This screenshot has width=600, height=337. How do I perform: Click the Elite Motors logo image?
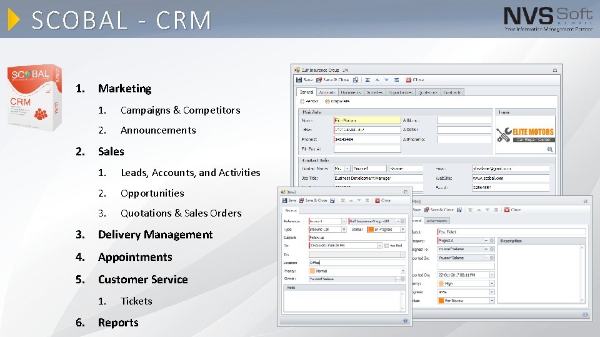coord(525,135)
